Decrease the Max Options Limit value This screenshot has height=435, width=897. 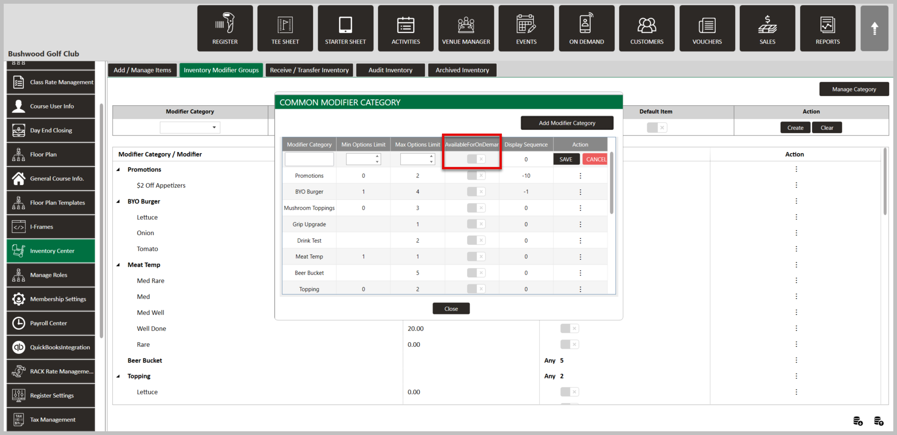tap(431, 162)
